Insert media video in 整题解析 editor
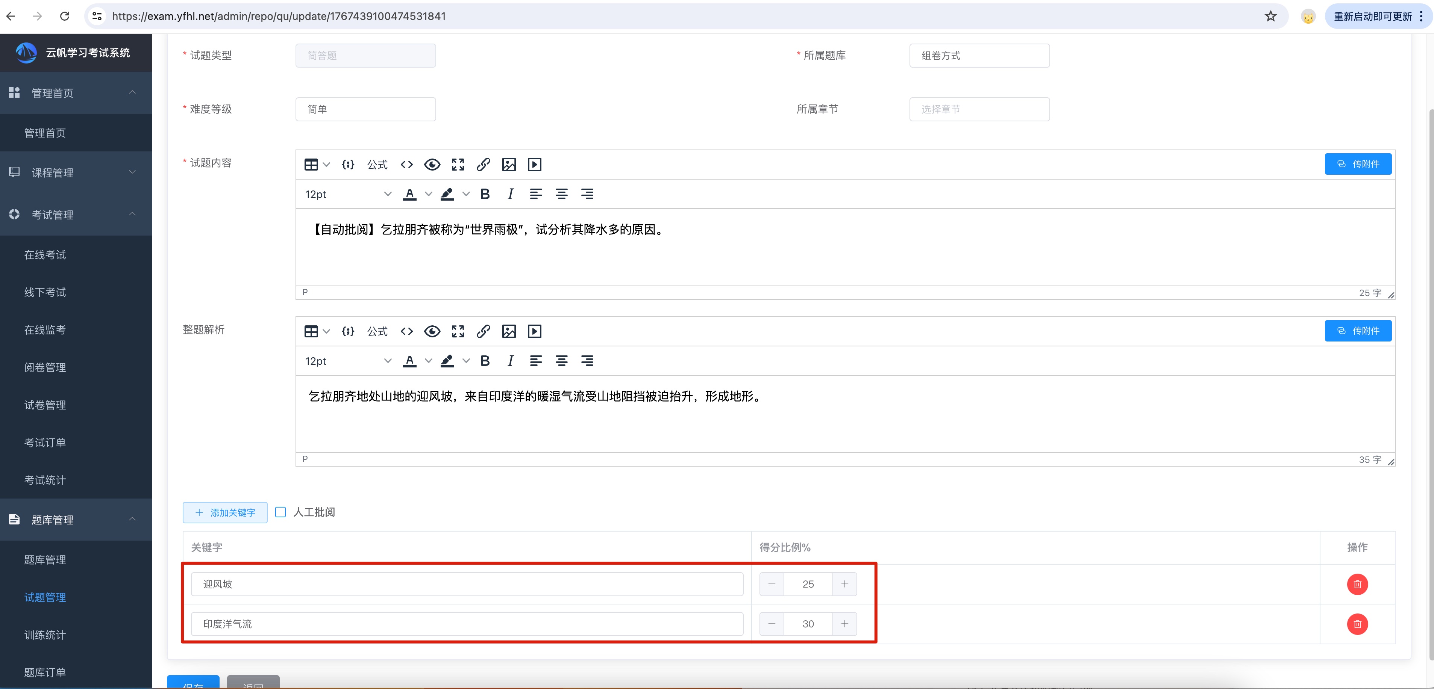The image size is (1434, 689). [x=534, y=331]
